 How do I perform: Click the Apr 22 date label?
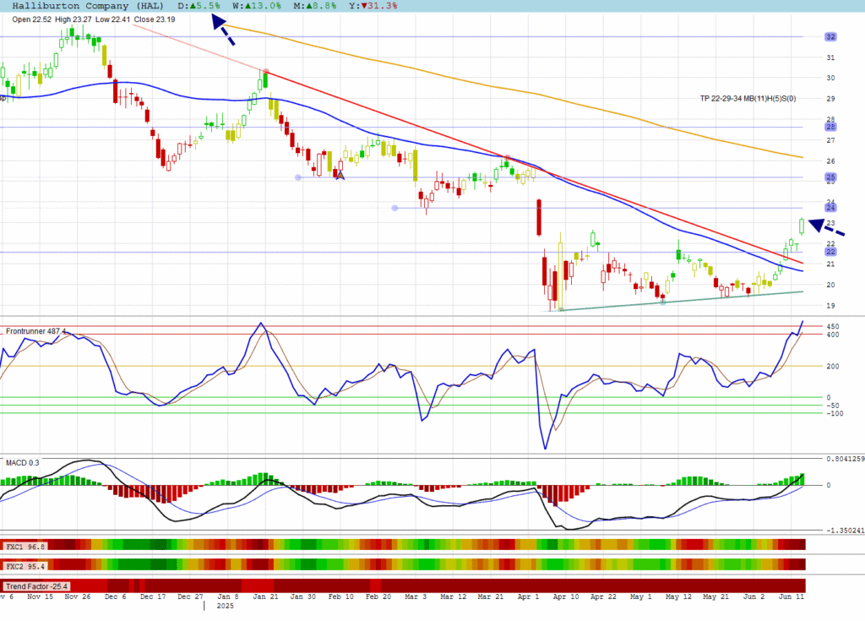click(x=603, y=596)
